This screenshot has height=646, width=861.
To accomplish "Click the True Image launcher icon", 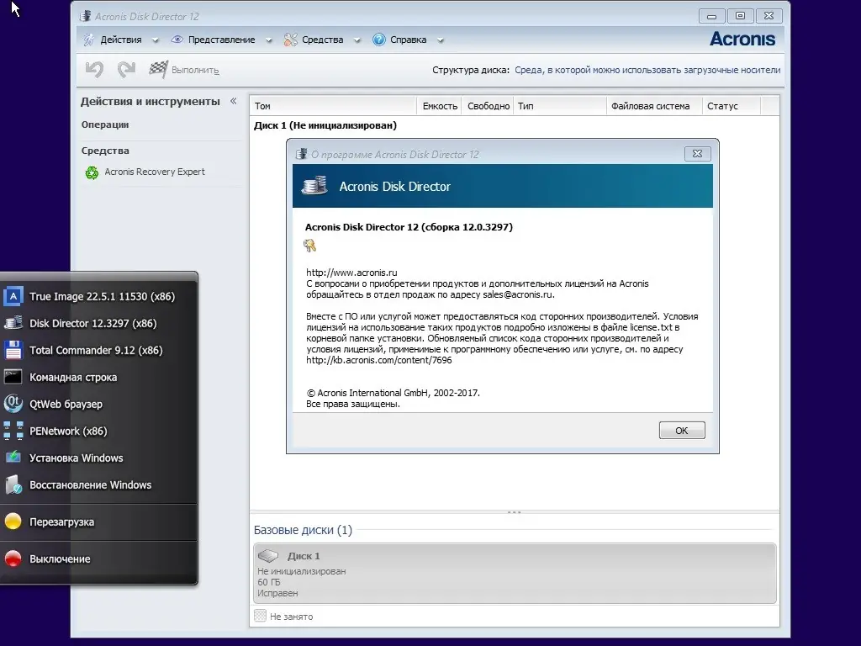I will (x=13, y=297).
